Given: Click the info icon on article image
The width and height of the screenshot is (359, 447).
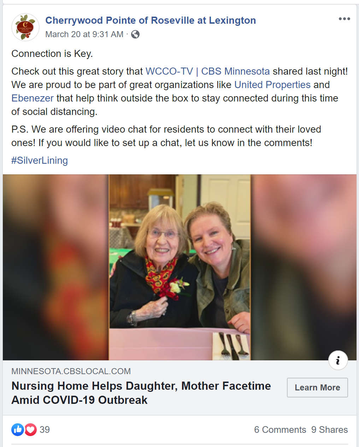Looking at the screenshot, I should (x=338, y=360).
